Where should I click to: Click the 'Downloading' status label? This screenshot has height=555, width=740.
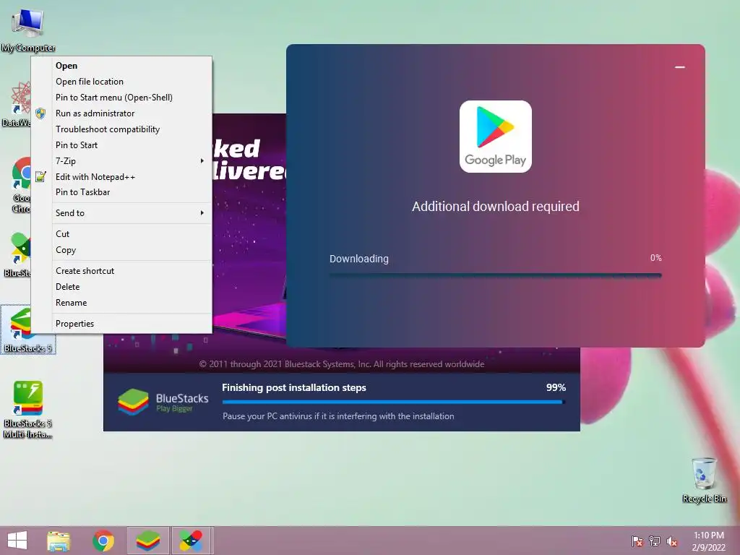click(x=359, y=259)
